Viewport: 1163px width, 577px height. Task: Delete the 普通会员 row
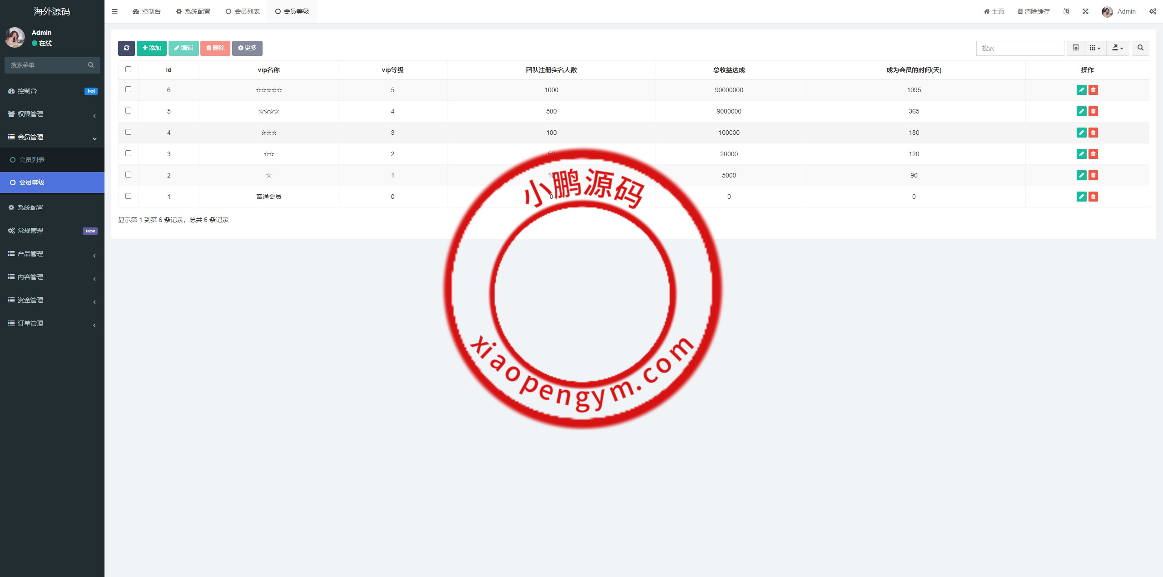(1093, 197)
